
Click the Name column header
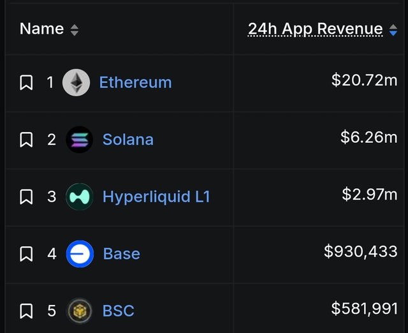(41, 29)
